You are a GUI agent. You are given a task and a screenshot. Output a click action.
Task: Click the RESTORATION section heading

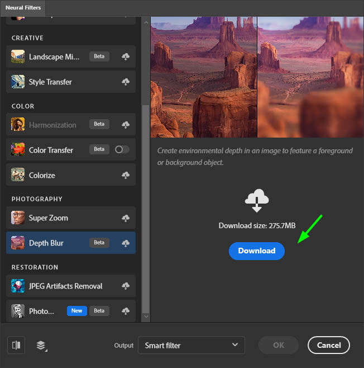(x=35, y=267)
